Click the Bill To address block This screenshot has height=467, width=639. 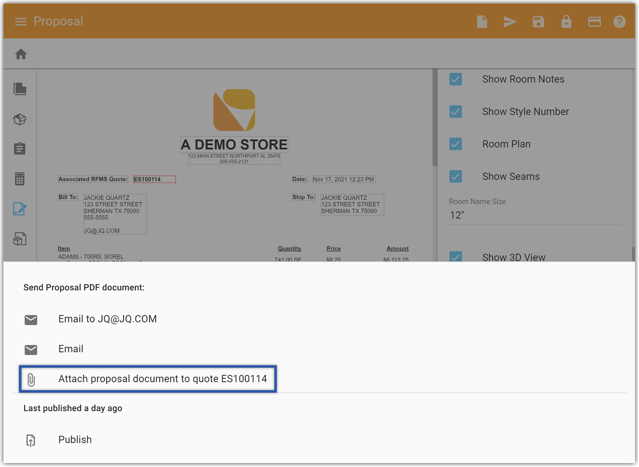115,214
